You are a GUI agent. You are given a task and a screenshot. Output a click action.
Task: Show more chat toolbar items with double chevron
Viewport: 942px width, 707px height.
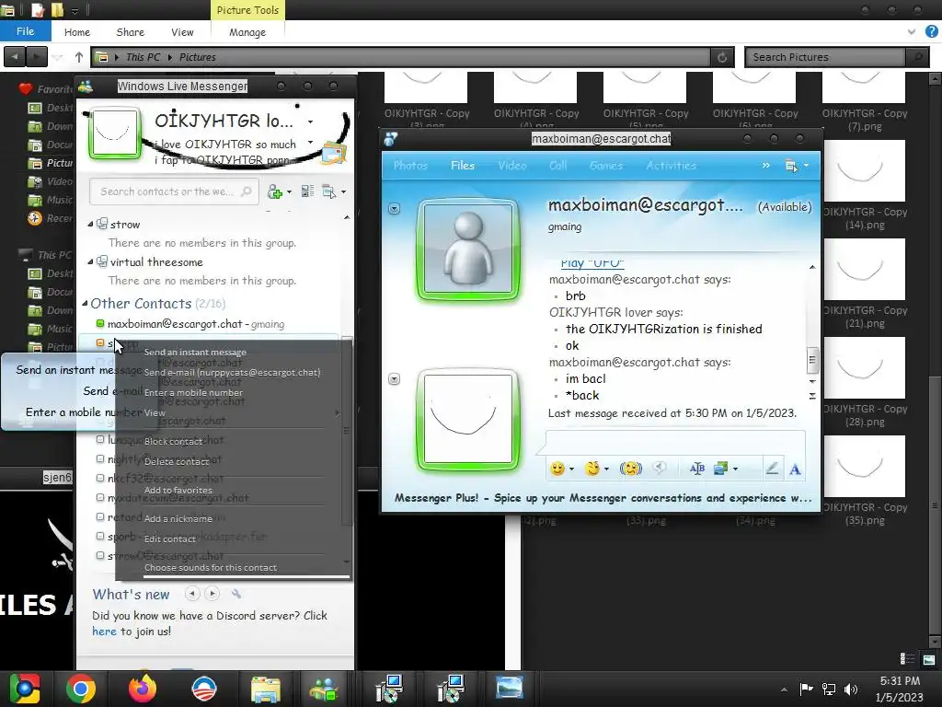click(x=766, y=166)
